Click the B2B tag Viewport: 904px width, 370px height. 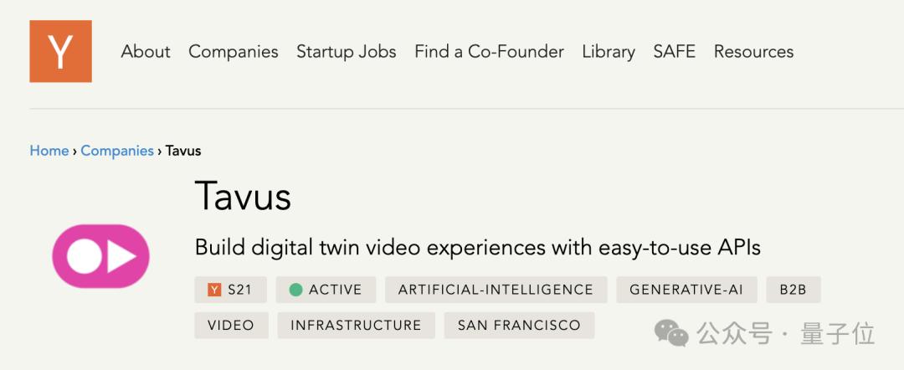[x=794, y=290]
